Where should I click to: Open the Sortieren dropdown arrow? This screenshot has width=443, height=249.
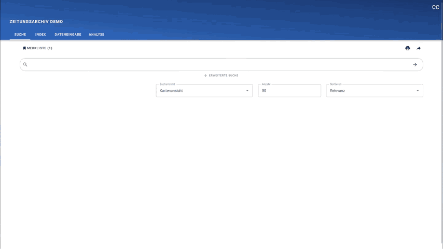418,91
